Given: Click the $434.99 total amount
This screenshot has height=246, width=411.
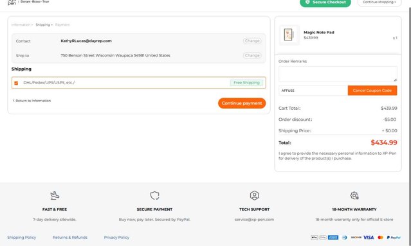Looking at the screenshot, I should [384, 143].
